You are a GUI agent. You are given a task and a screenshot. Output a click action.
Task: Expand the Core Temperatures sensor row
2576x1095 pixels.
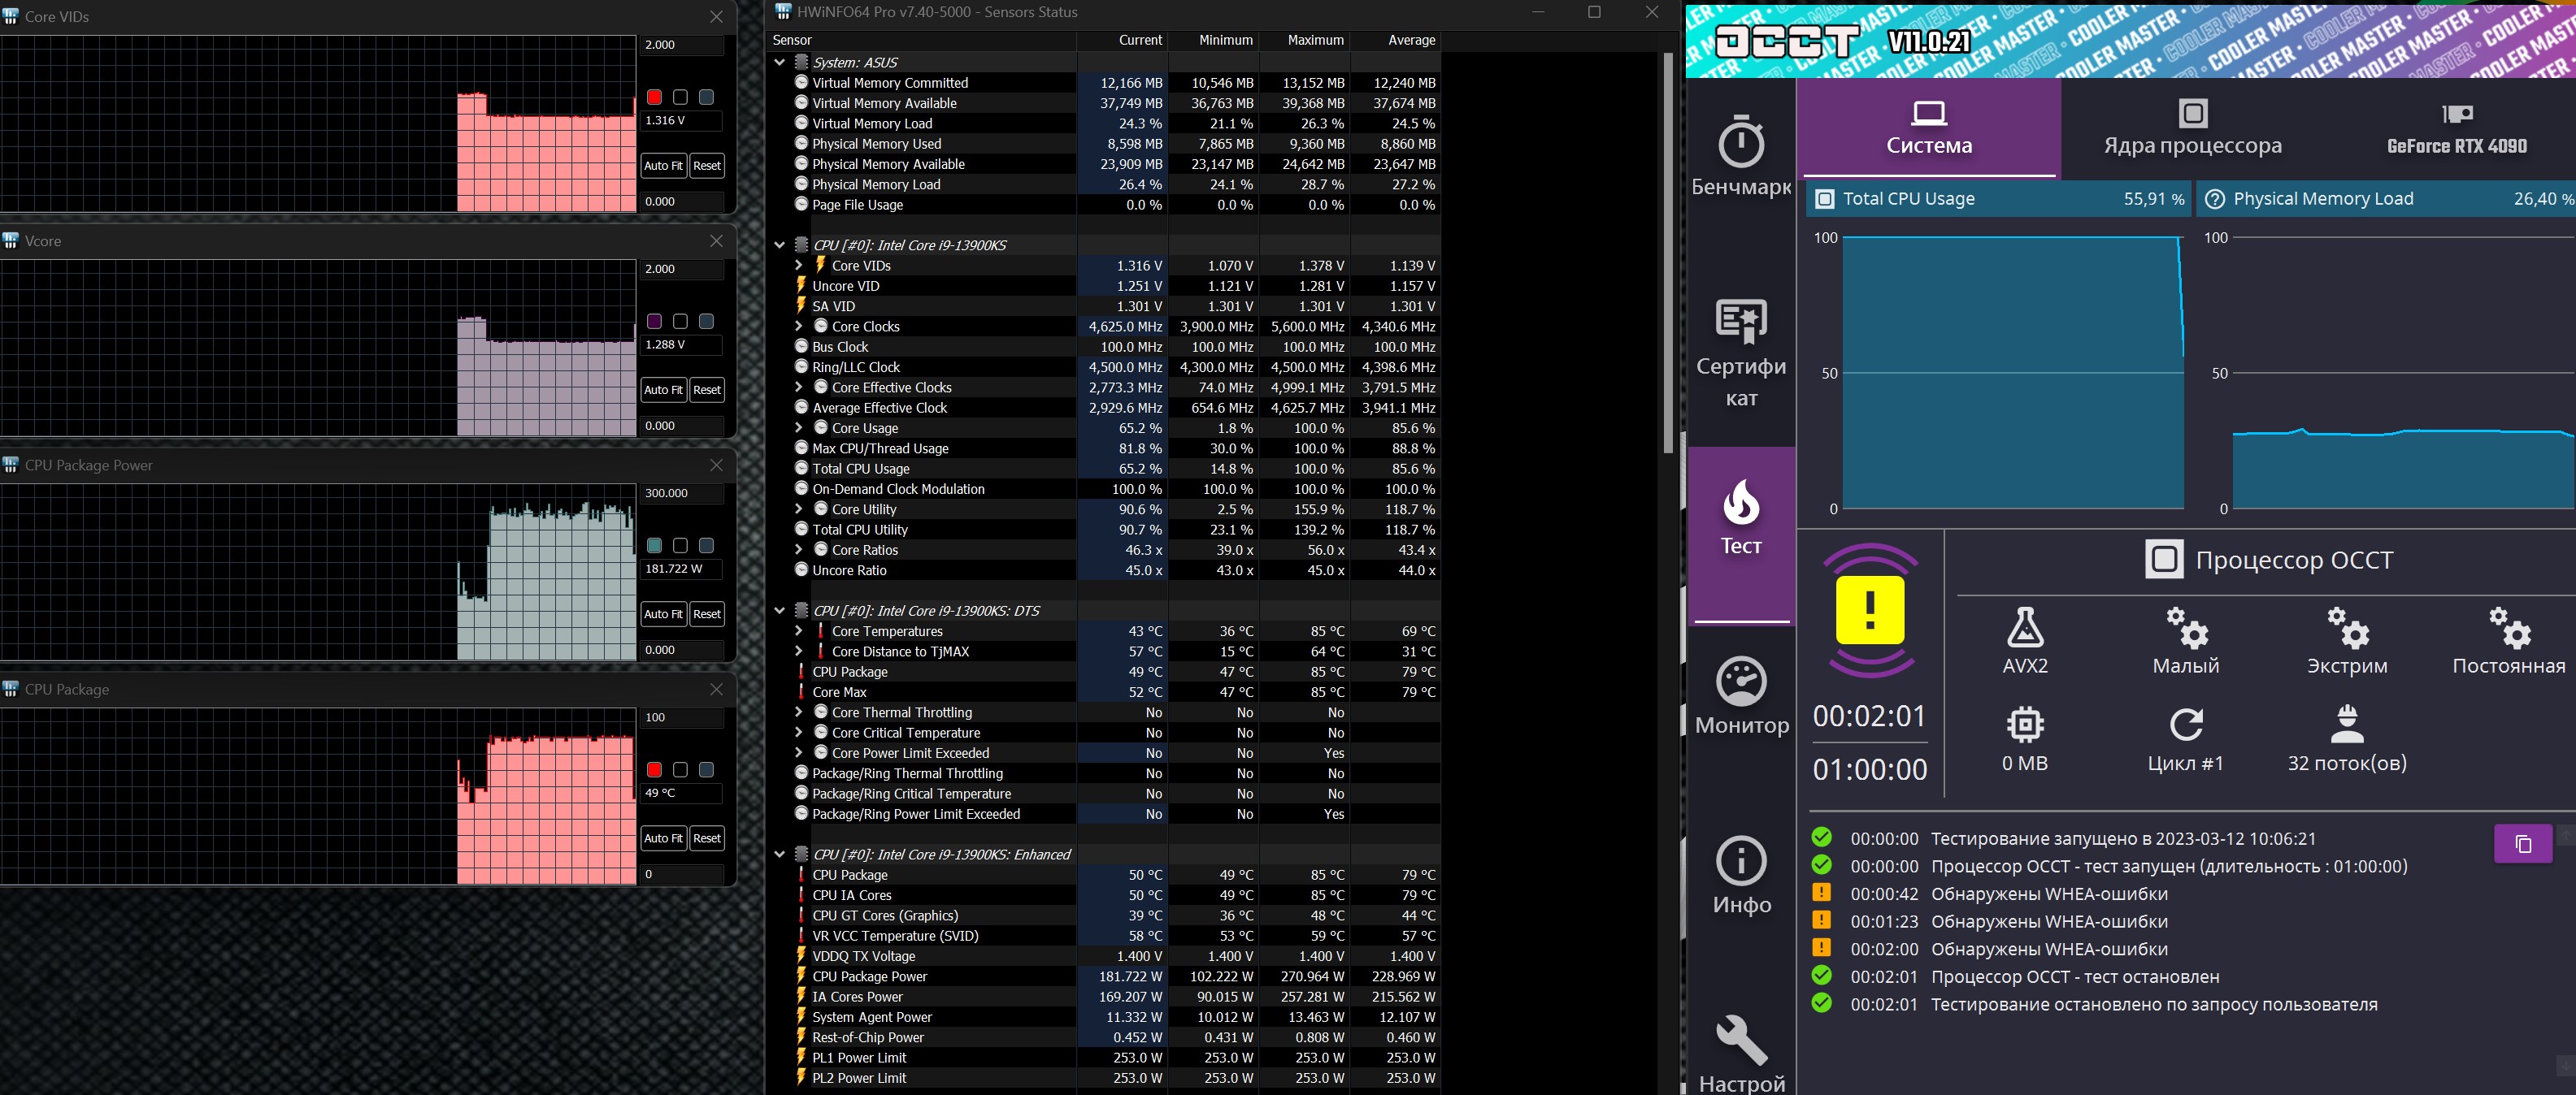798,631
